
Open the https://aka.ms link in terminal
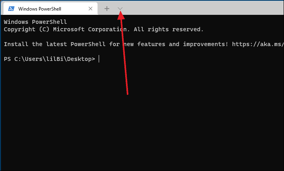tap(258, 44)
